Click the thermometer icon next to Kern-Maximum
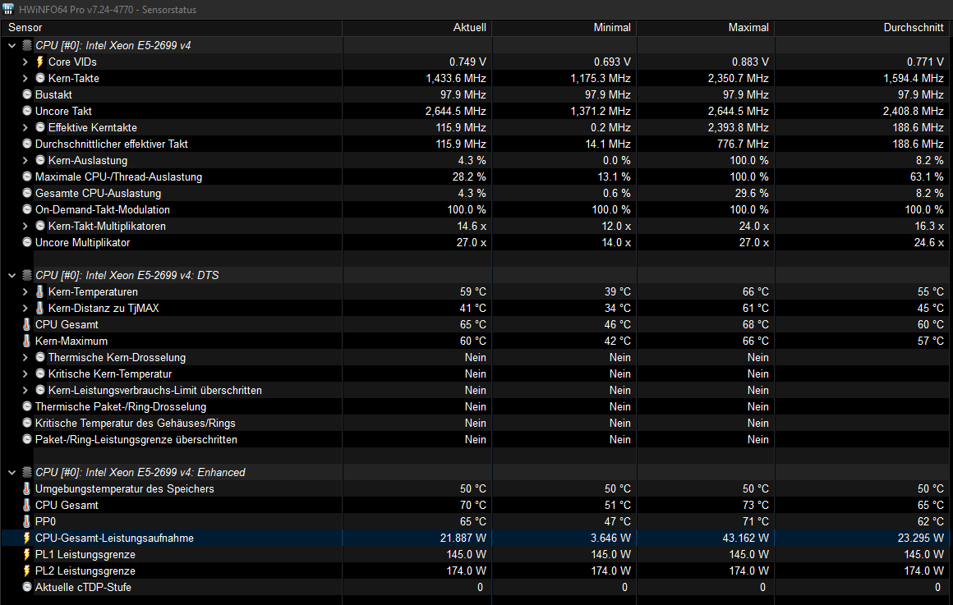The height and width of the screenshot is (605, 953). point(27,341)
